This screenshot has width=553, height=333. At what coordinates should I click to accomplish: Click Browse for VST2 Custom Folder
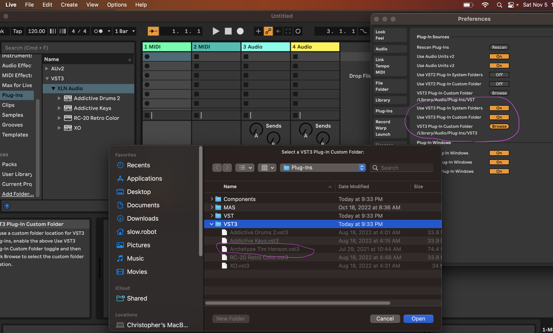499,93
